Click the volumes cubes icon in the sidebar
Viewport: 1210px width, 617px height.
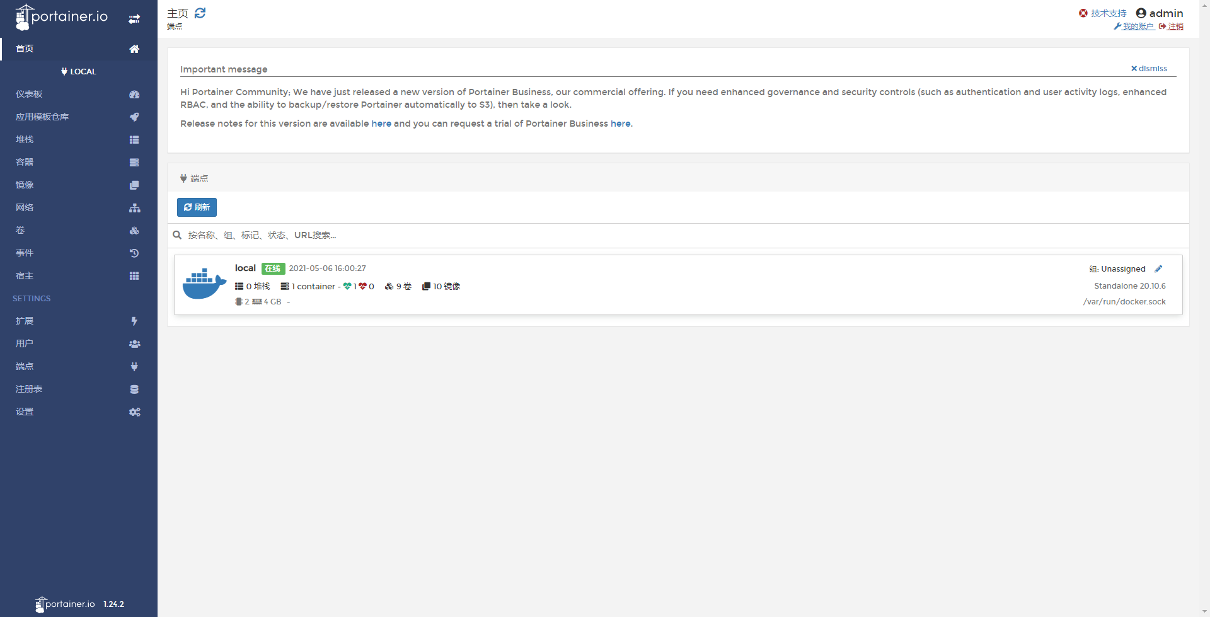click(x=134, y=231)
